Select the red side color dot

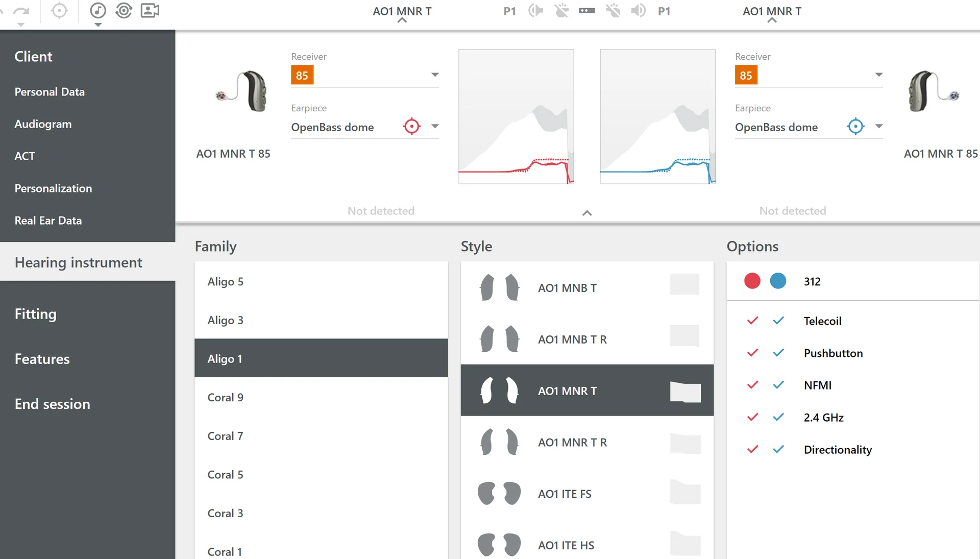coord(752,281)
